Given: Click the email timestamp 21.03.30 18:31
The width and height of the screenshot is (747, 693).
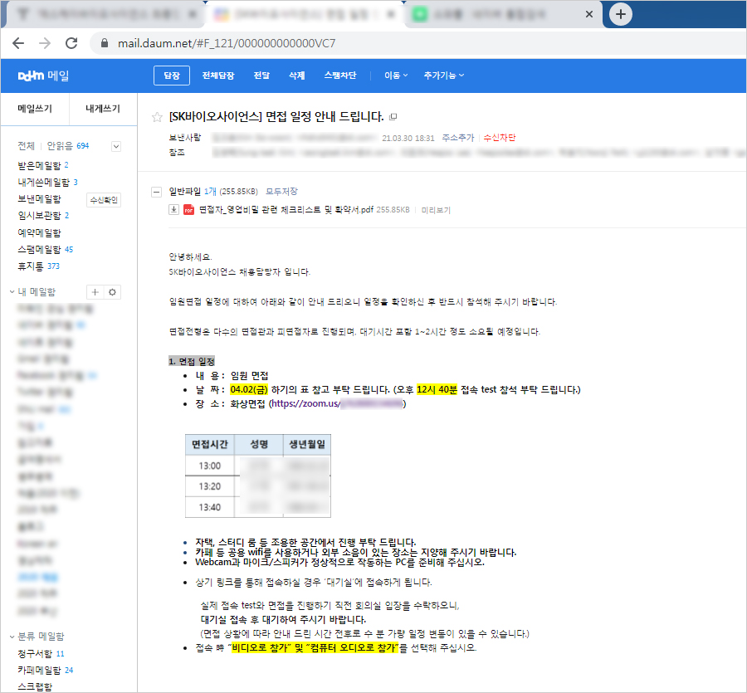Looking at the screenshot, I should (x=408, y=138).
